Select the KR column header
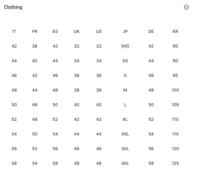This screenshot has height=181, width=206. pos(175,31)
